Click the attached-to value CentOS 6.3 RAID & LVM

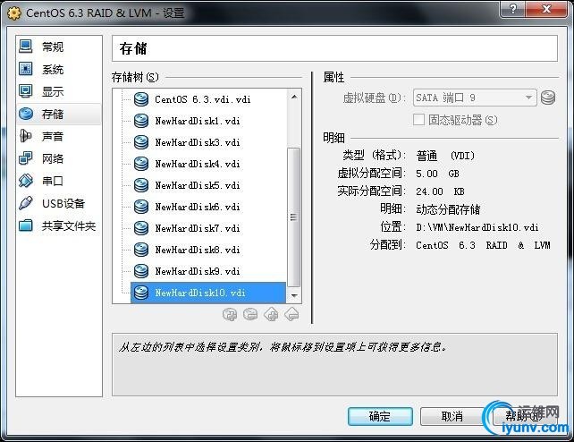[x=483, y=245]
